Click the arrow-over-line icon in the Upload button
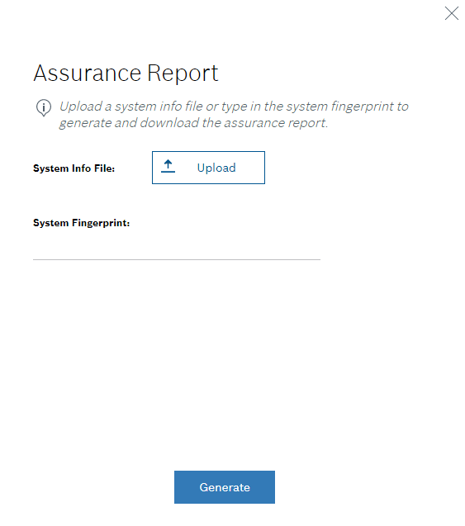The height and width of the screenshot is (526, 465). (x=168, y=167)
